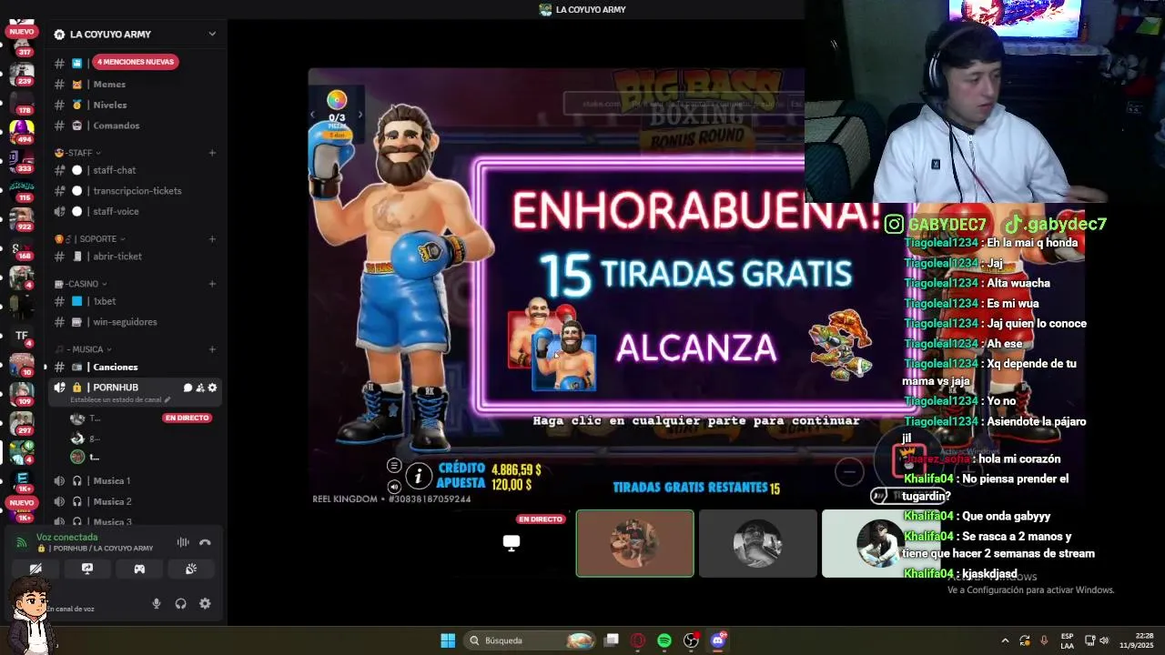The image size is (1165, 655).
Task: Collapse the CASINO category
Action: tap(81, 284)
